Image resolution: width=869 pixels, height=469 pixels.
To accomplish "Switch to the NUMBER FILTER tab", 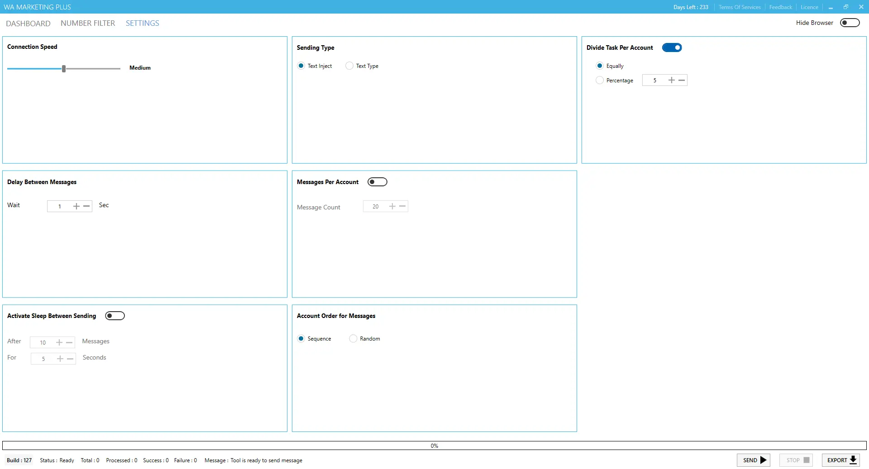I will point(88,23).
